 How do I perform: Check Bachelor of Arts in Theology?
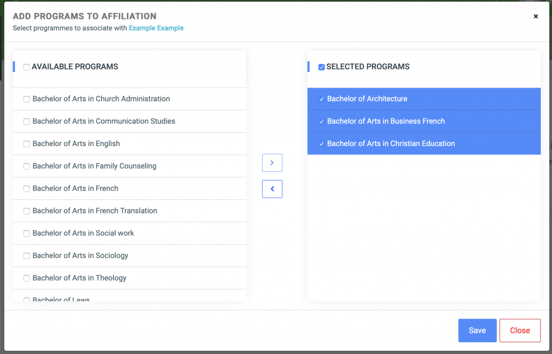(x=26, y=277)
